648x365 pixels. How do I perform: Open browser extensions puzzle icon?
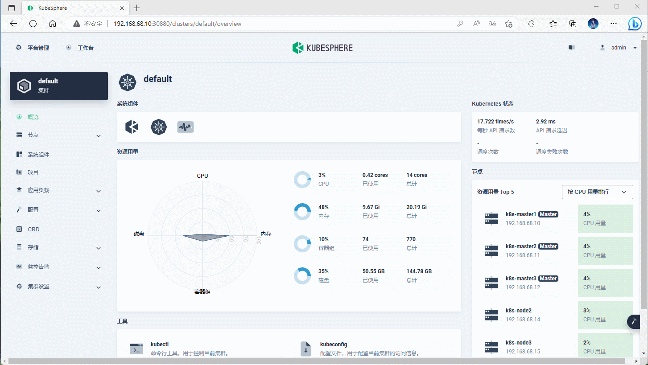click(531, 24)
